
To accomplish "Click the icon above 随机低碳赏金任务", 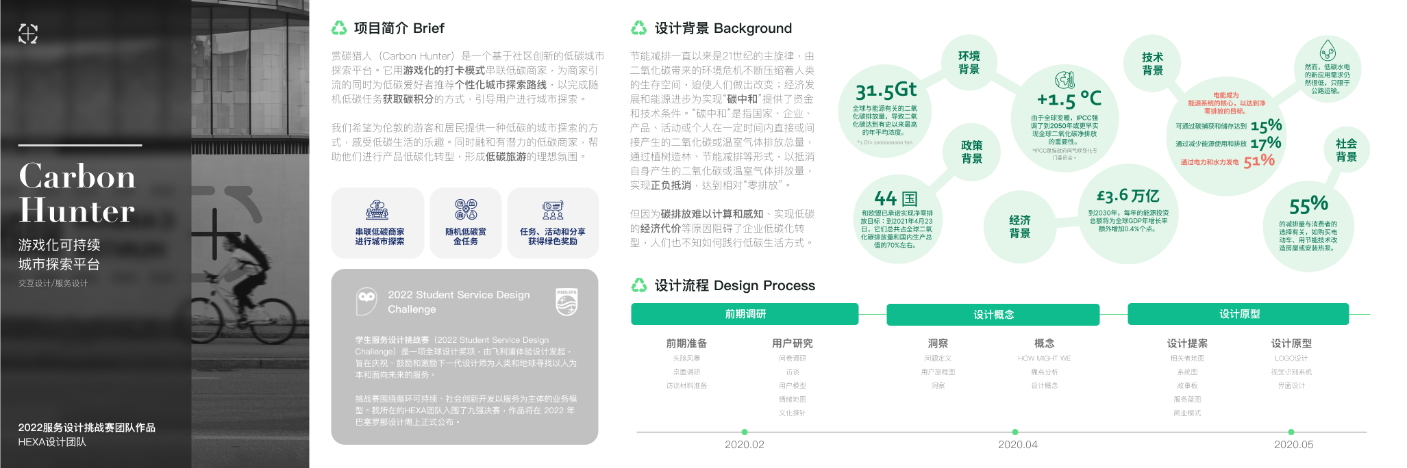I will click(466, 210).
